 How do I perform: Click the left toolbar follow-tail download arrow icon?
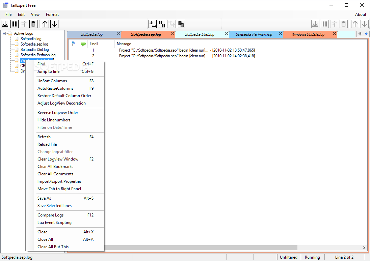5,24
